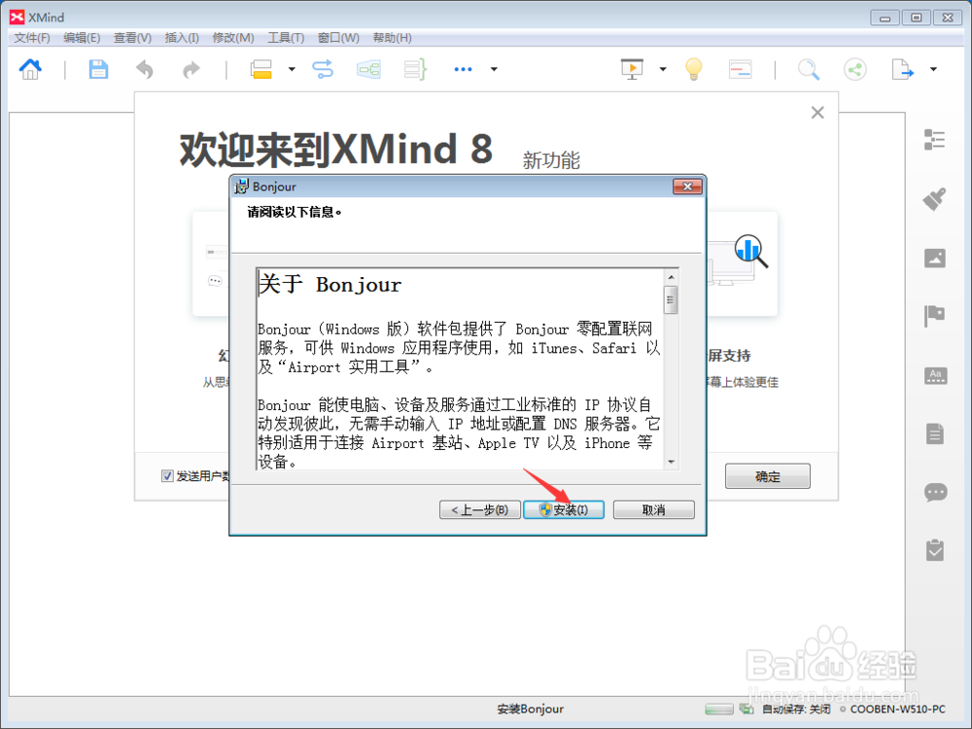Save the current mind map

pos(98,69)
